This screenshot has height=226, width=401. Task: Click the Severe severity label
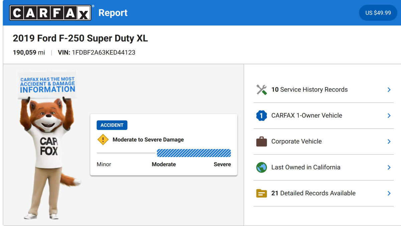[222, 164]
